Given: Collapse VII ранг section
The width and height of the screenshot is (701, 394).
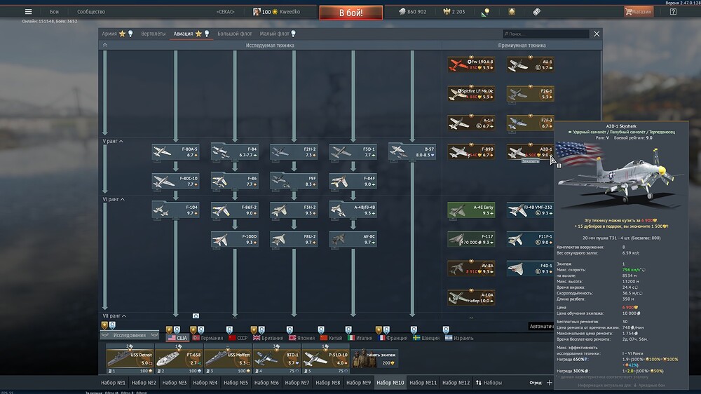Looking at the screenshot, I should pyautogui.click(x=114, y=315).
